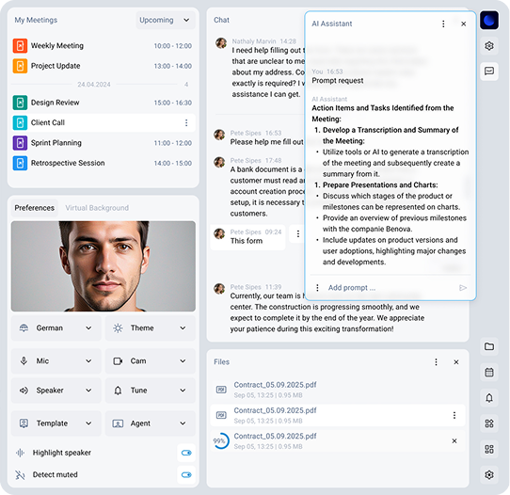The height and width of the screenshot is (495, 510).
Task: Open second Contract_05.09.2025.pdf file link
Action: 275,410
